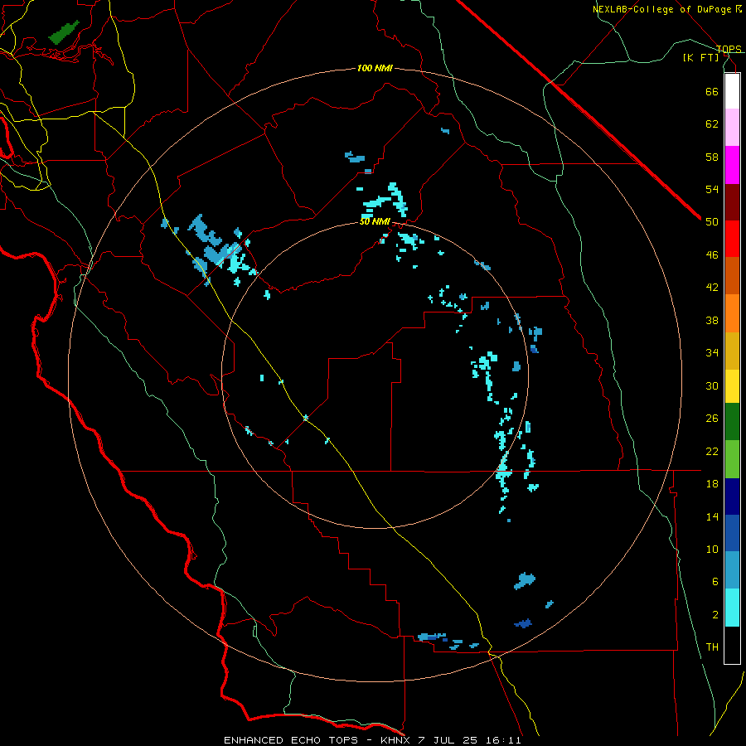Select the bright orange legend band
This screenshot has width=746, height=746.
tap(732, 313)
